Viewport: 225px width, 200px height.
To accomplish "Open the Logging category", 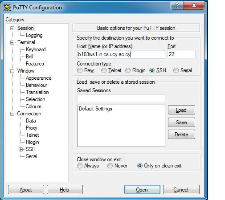I will [34, 35].
